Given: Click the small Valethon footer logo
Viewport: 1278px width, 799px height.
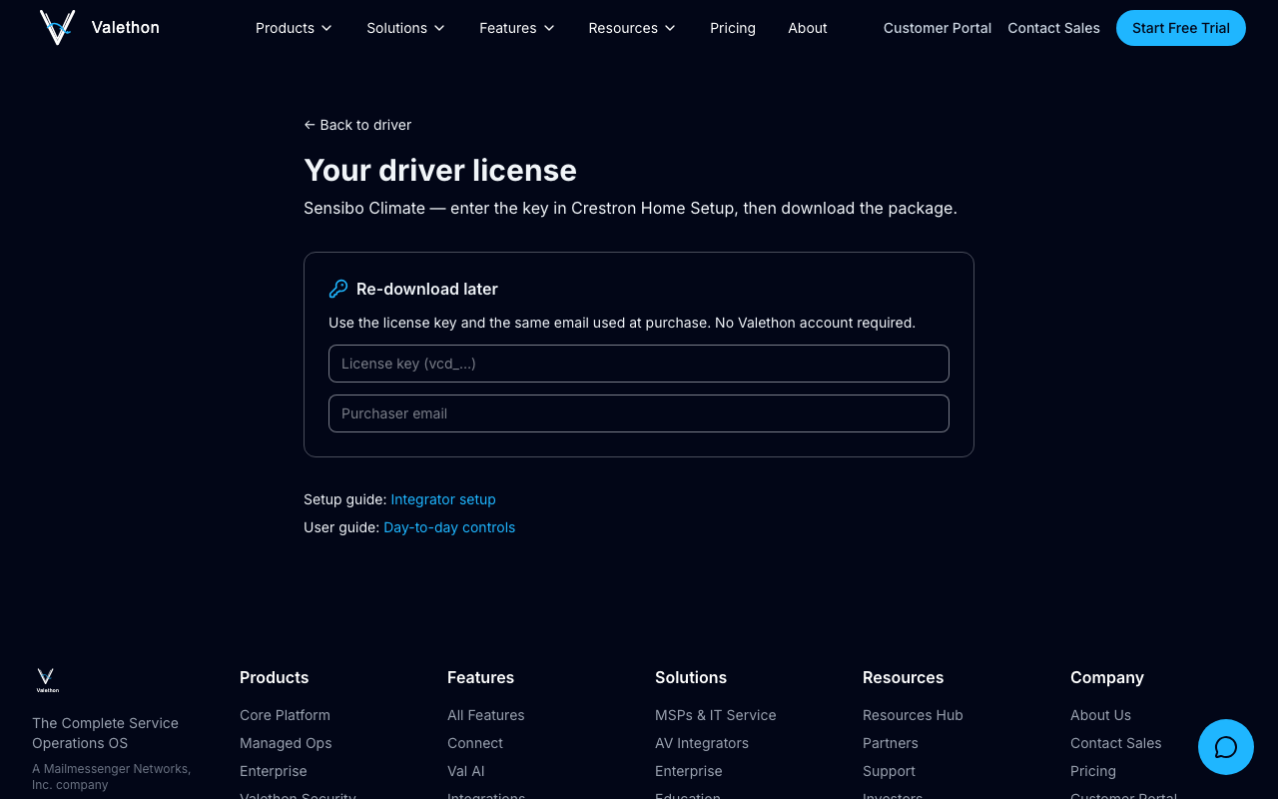Looking at the screenshot, I should pos(47,680).
